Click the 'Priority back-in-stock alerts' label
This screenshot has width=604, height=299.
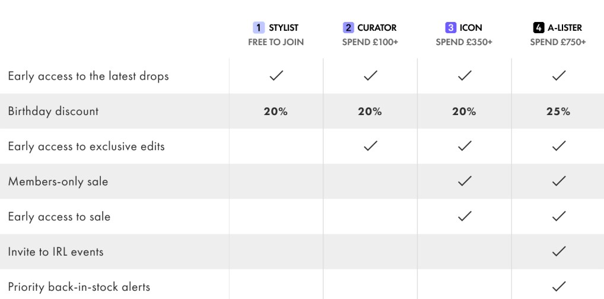point(79,287)
